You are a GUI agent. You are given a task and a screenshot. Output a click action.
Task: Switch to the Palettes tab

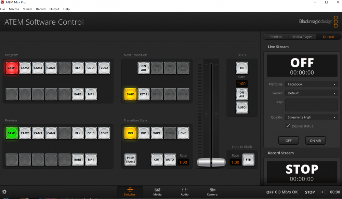tap(276, 37)
